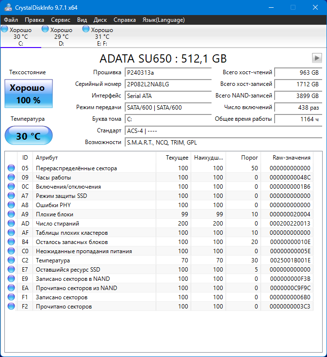
Task: Click status orb for Часы работы
Action: coord(11,177)
